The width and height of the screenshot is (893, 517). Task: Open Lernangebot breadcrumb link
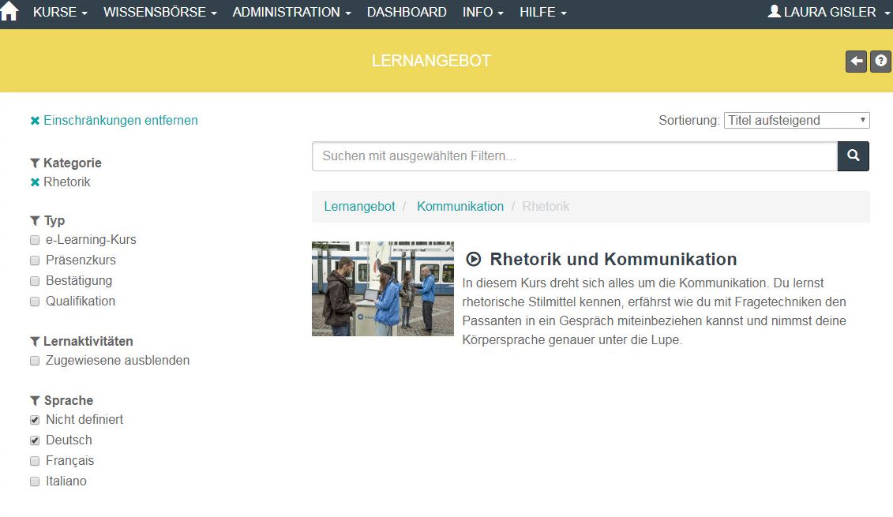tap(359, 206)
